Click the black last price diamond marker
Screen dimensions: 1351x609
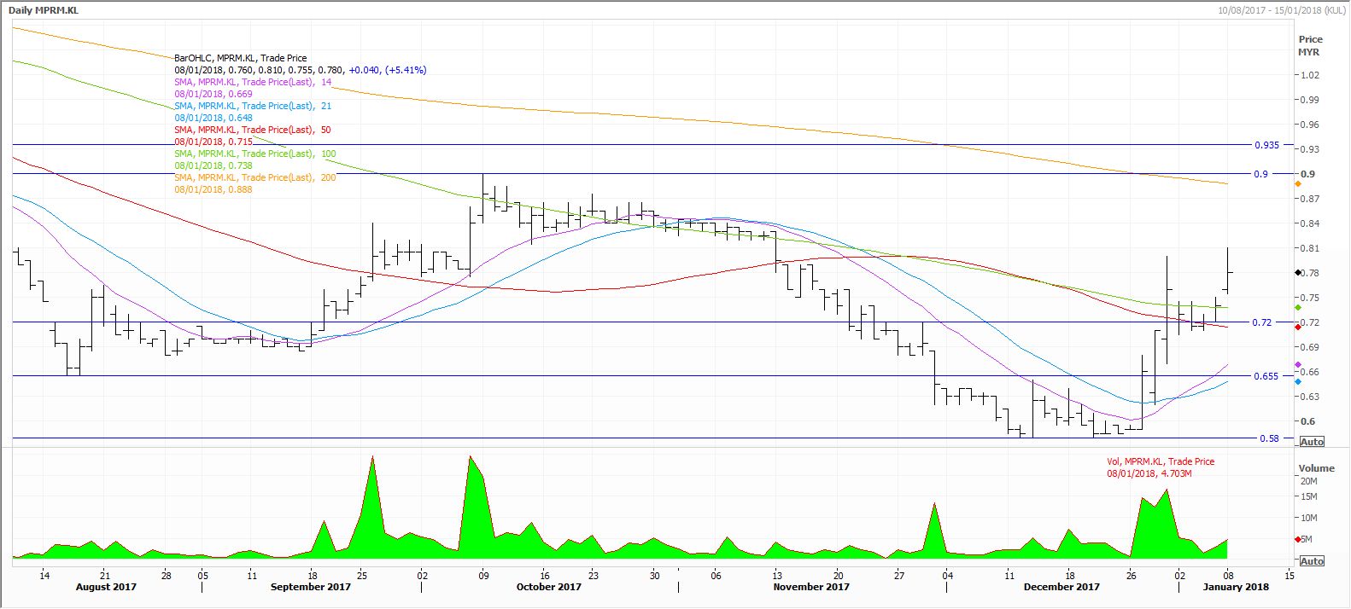(1298, 273)
